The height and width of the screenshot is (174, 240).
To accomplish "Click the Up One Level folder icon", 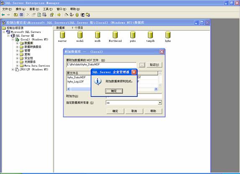I will (x=15, y=15).
